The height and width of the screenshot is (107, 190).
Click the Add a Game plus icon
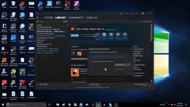coord(38,84)
